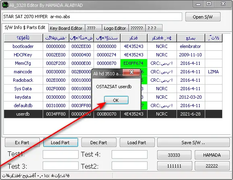Select the keydata row name
This screenshot has width=233, height=180.
[x=23, y=97]
